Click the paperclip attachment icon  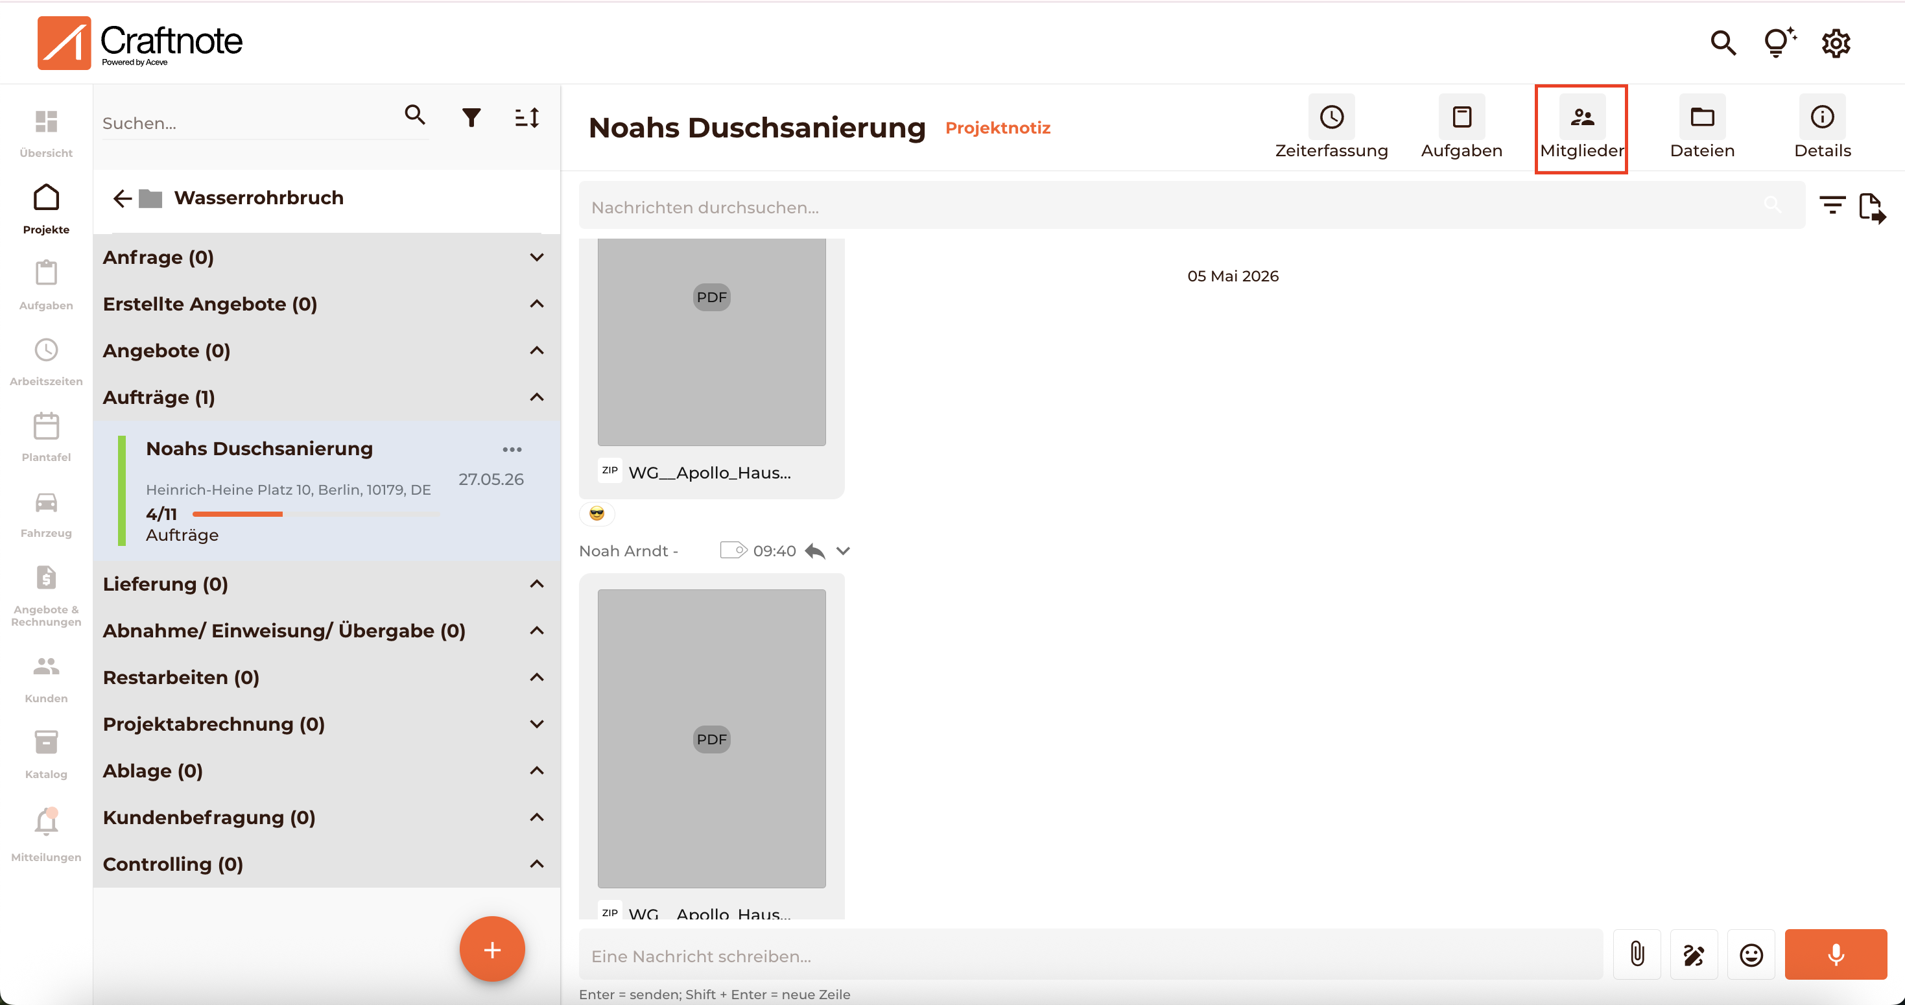(1637, 954)
